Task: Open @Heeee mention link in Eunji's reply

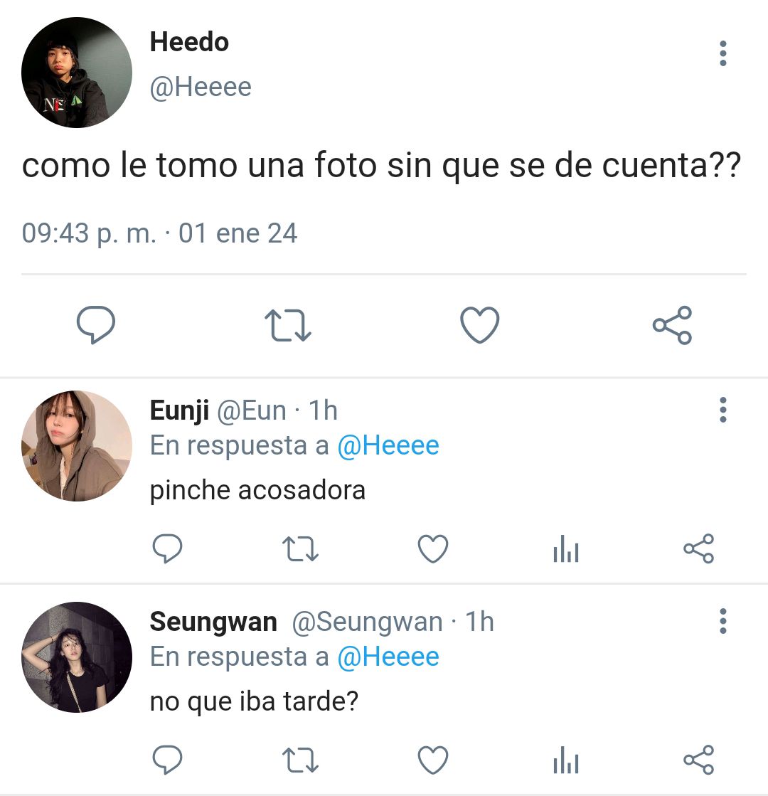Action: 388,446
